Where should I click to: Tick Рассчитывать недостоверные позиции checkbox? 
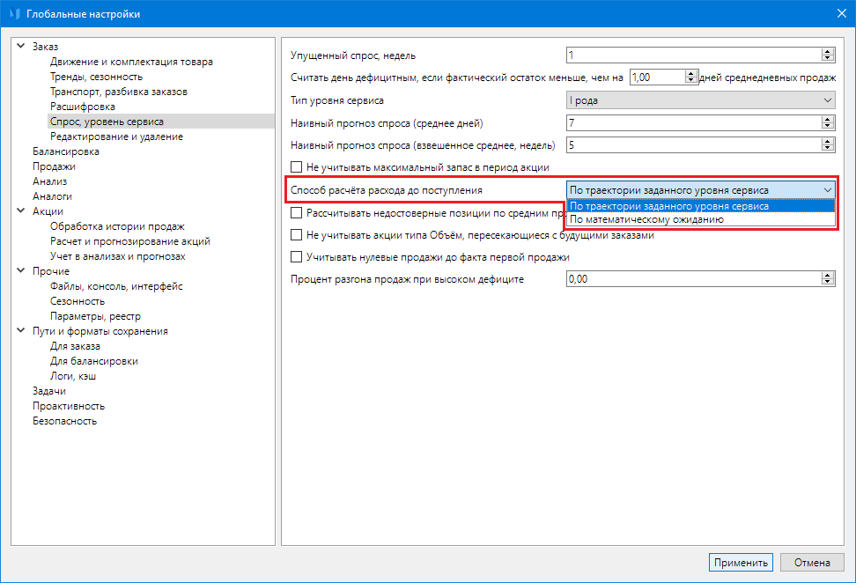(x=297, y=212)
